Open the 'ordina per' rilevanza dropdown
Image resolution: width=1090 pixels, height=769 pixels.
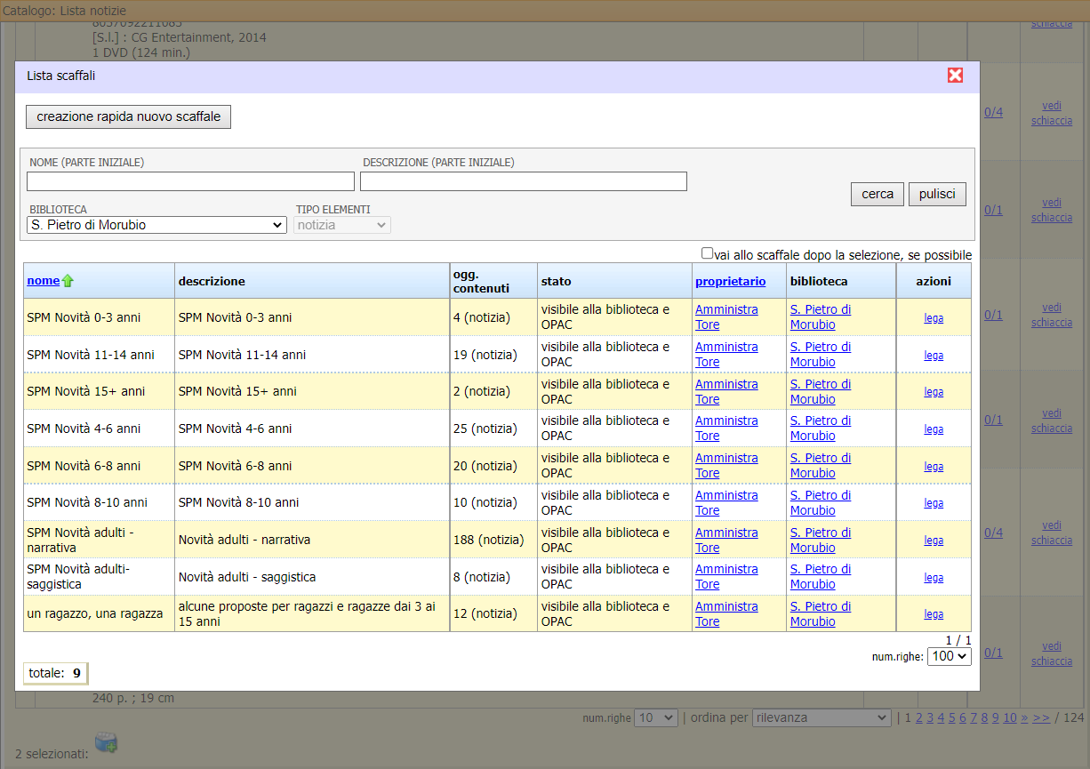[821, 717]
